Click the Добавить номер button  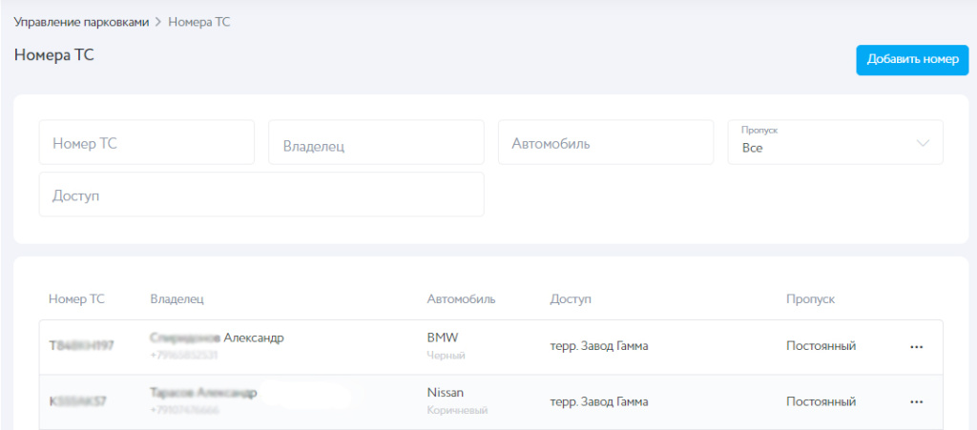[x=911, y=59]
